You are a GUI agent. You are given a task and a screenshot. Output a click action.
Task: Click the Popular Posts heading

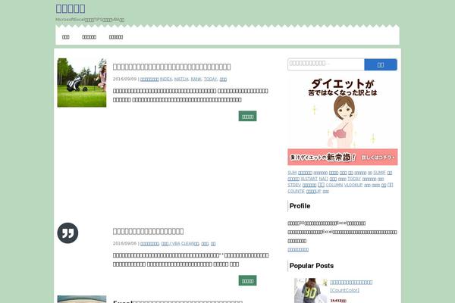point(312,266)
